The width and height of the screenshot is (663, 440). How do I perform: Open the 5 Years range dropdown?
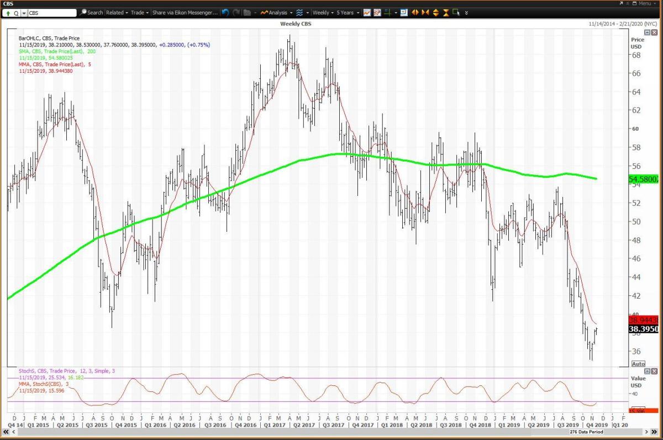348,12
